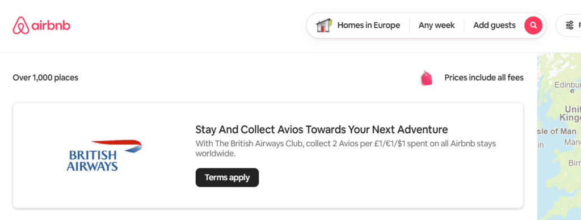Click the Isle of Man map label
The height and width of the screenshot is (220, 581).
coord(557,132)
